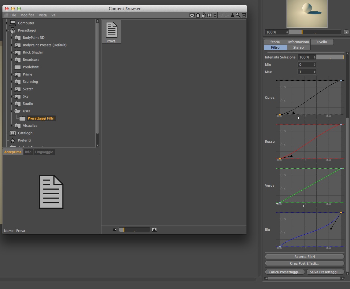Expand the Visualize preset folder

tap(12, 126)
